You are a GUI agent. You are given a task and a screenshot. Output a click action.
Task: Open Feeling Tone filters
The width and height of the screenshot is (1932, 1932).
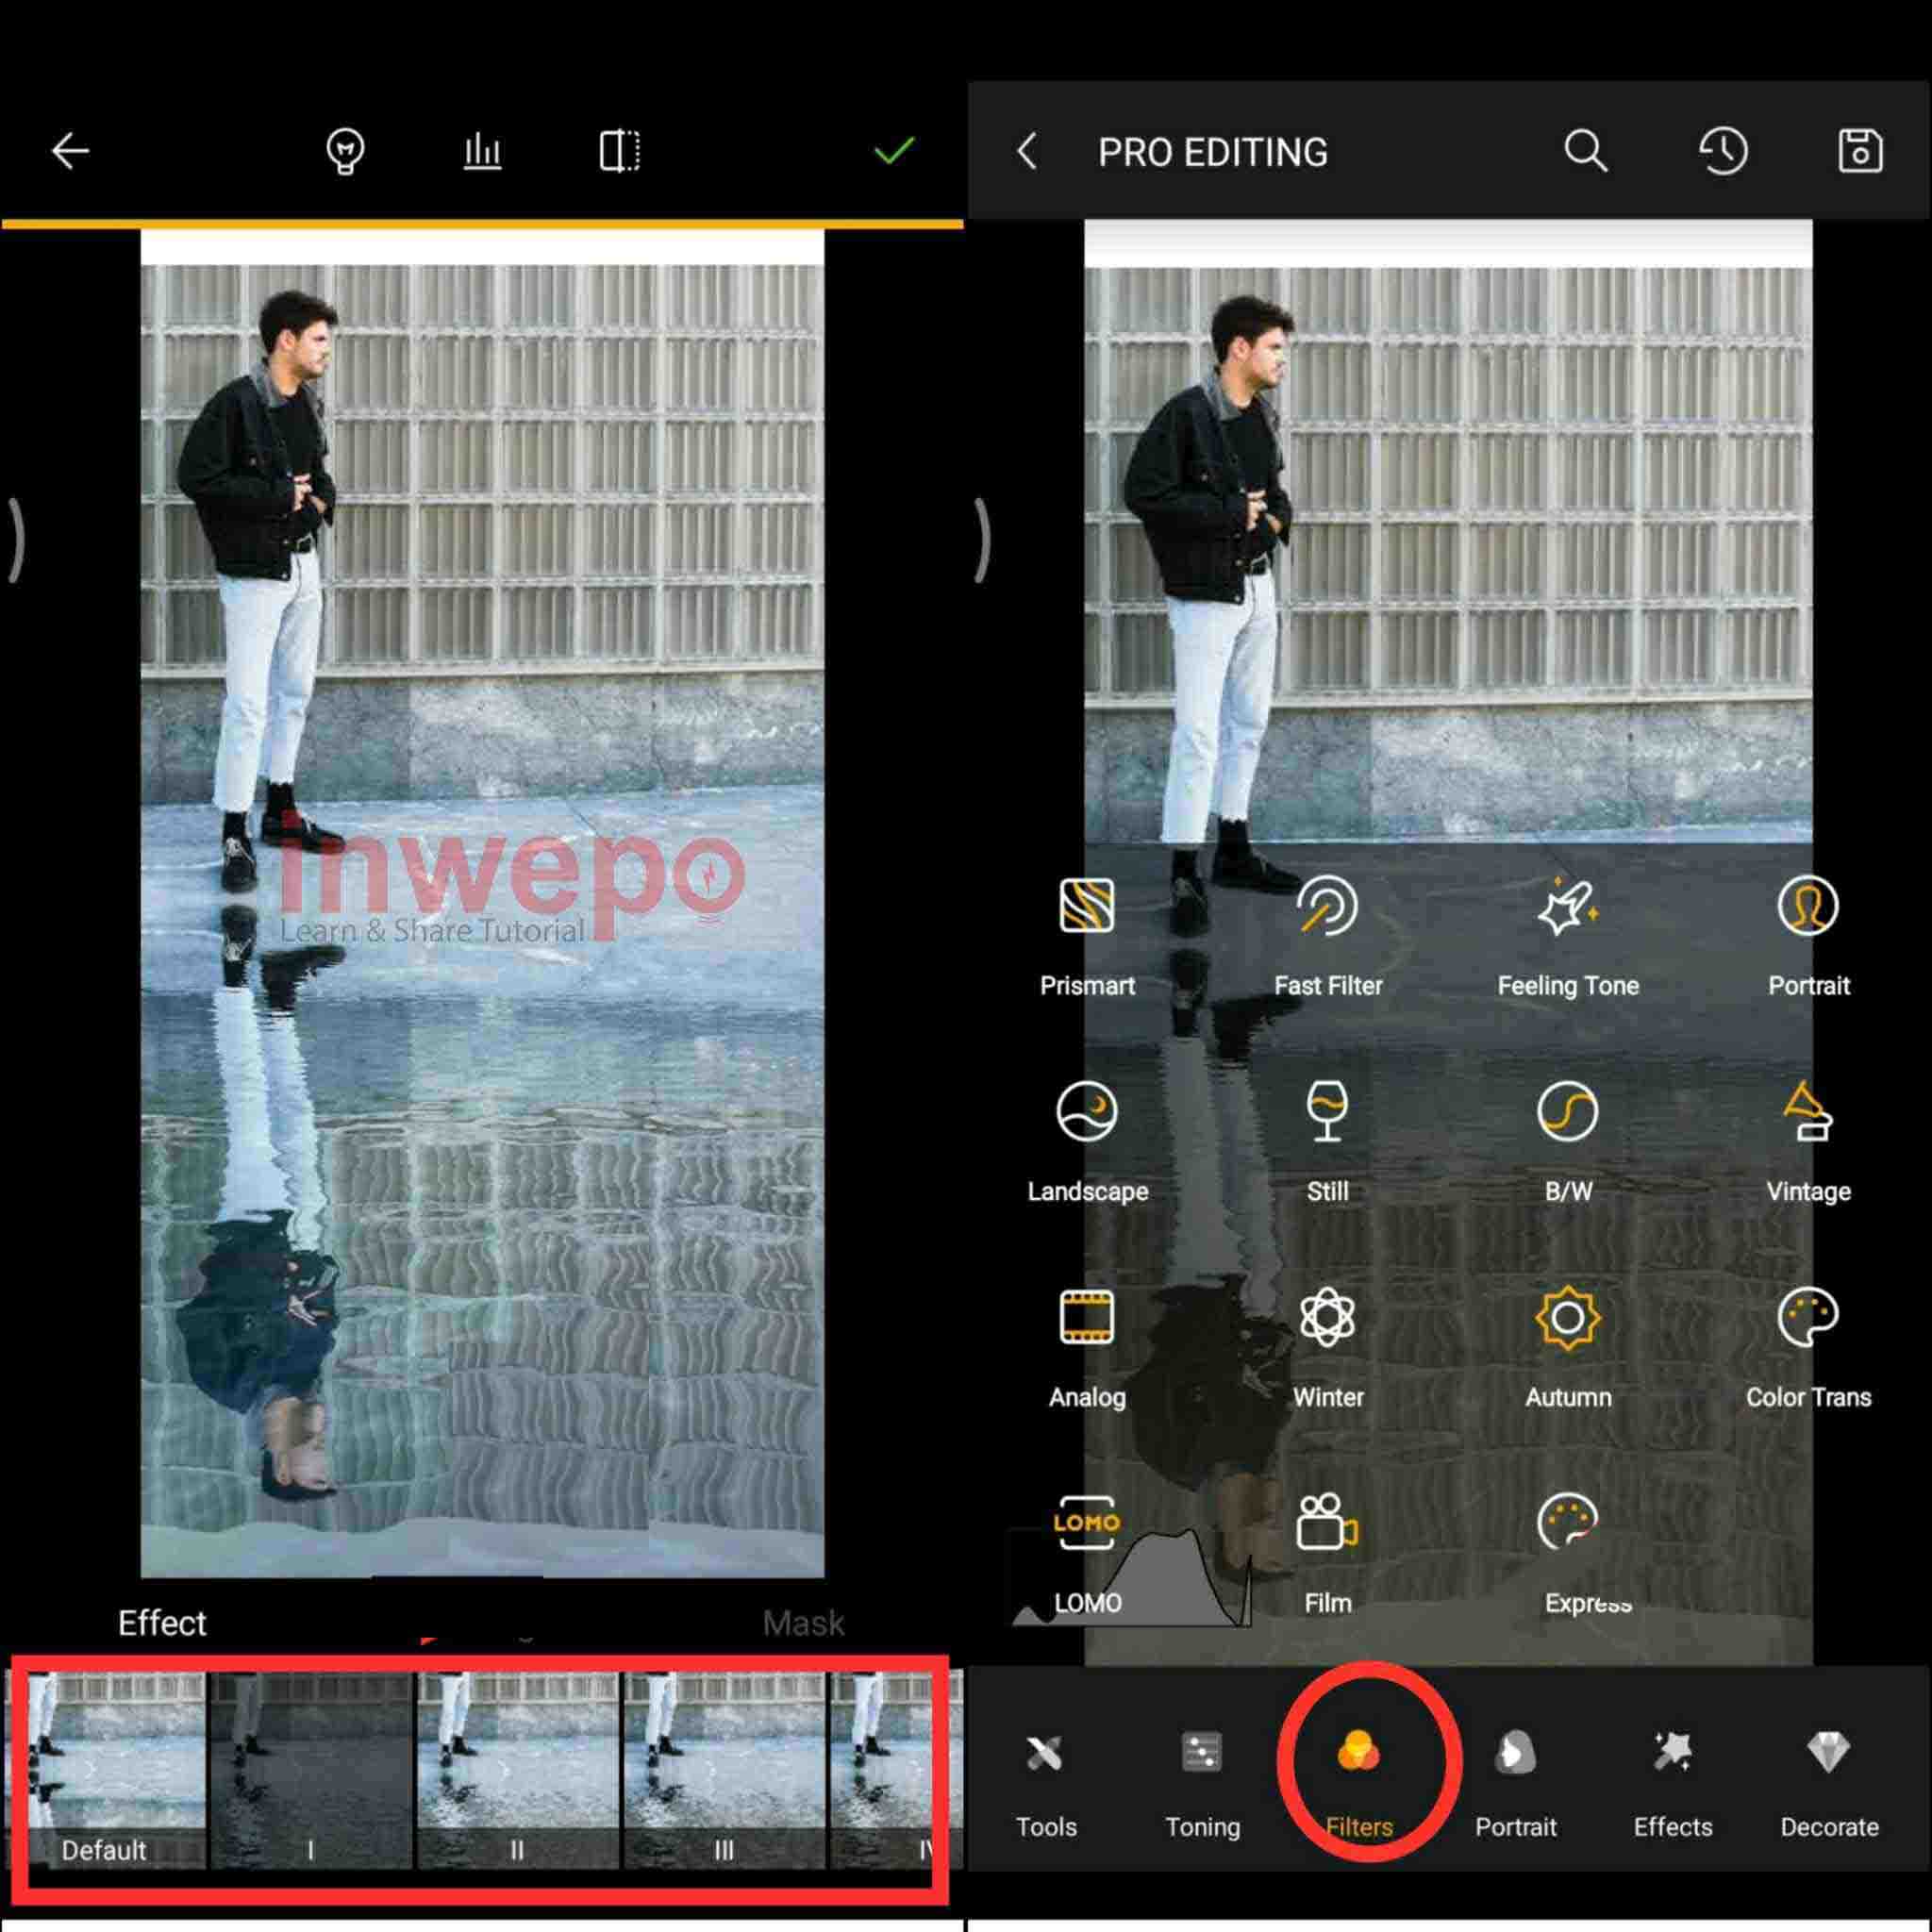[x=1567, y=907]
